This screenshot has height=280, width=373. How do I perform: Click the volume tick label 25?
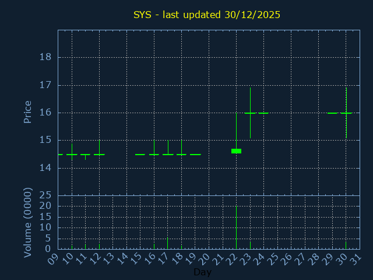point(45,195)
